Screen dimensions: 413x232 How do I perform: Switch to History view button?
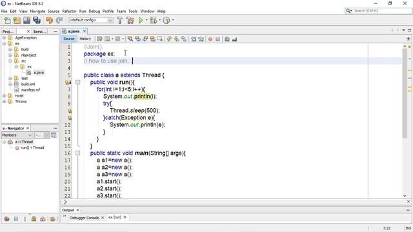(85, 39)
